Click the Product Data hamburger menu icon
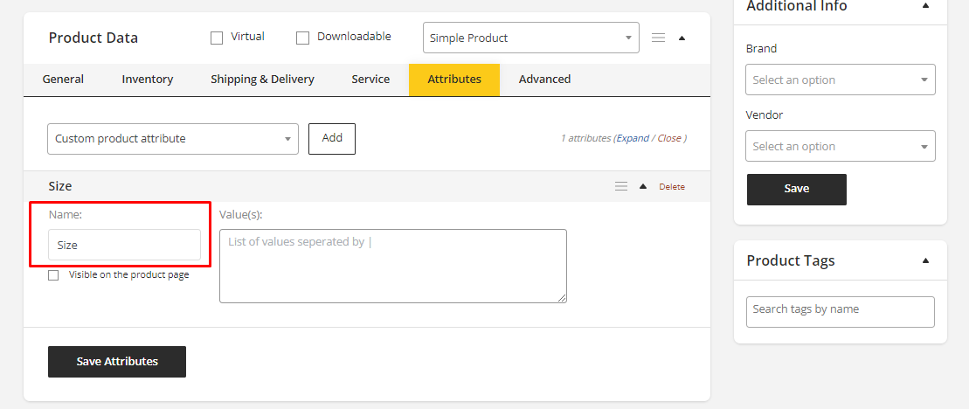Image resolution: width=969 pixels, height=409 pixels. point(659,38)
